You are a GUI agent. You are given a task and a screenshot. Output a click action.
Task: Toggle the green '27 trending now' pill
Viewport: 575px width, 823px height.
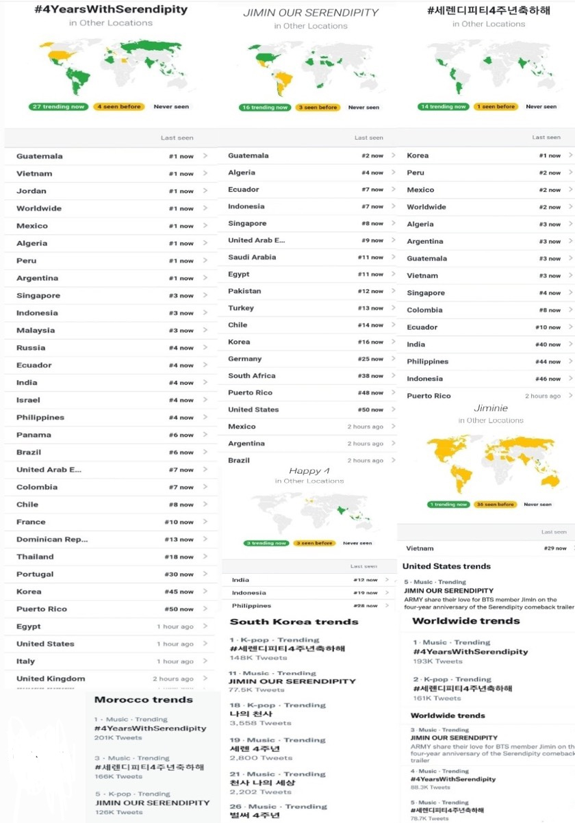[x=57, y=107]
